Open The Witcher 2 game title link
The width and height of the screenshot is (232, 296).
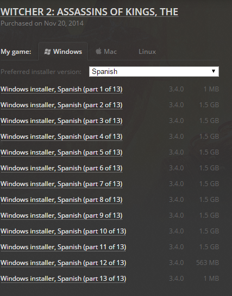pyautogui.click(x=89, y=12)
